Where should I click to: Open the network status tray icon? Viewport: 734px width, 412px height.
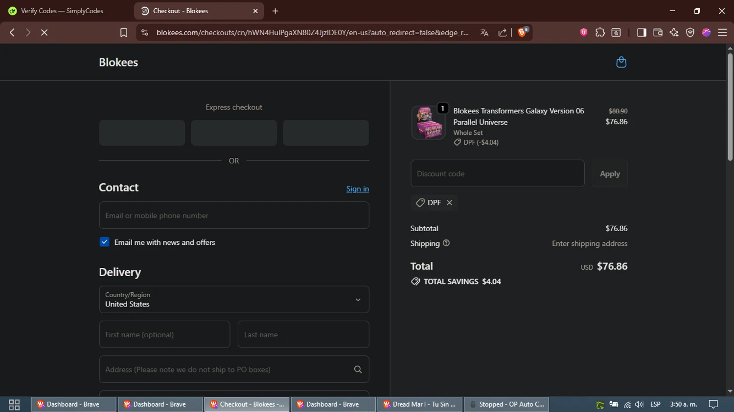[x=627, y=404]
